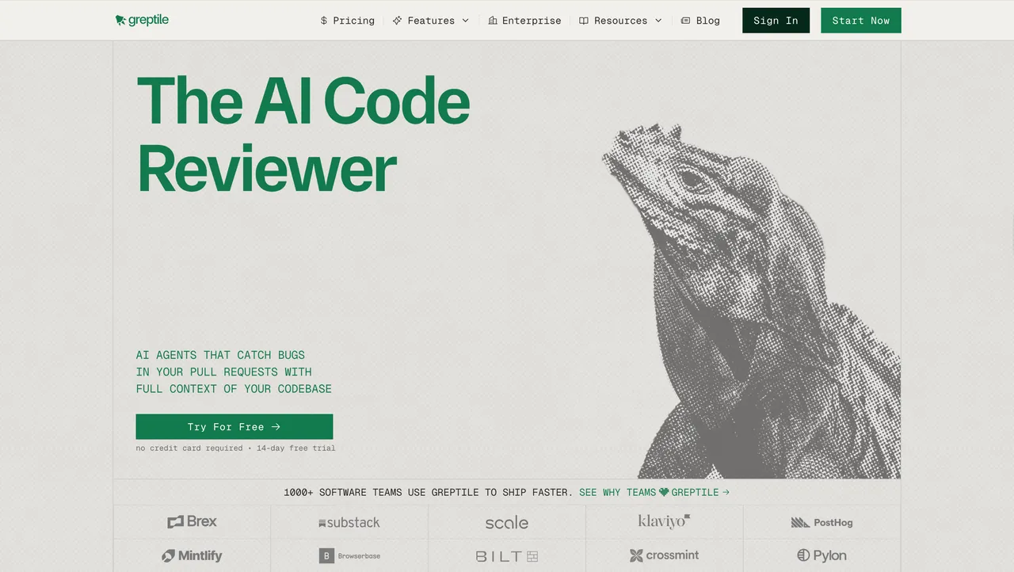Click the Brex company logo
1014x572 pixels.
[192, 522]
